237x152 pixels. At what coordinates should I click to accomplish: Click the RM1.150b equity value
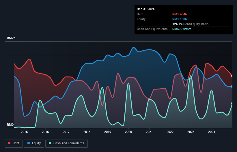coord(180,19)
